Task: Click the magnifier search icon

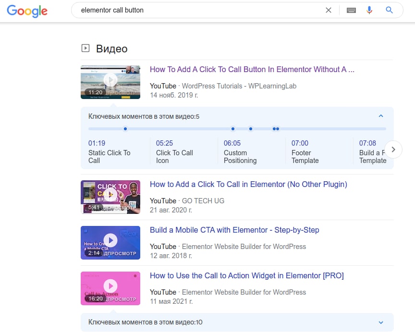Action: point(389,10)
